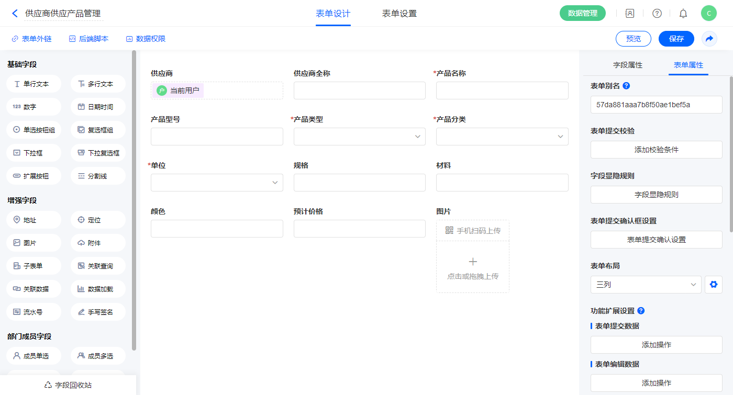The image size is (733, 395).
Task: Switch to the 表单设置 tab
Action: click(x=399, y=14)
